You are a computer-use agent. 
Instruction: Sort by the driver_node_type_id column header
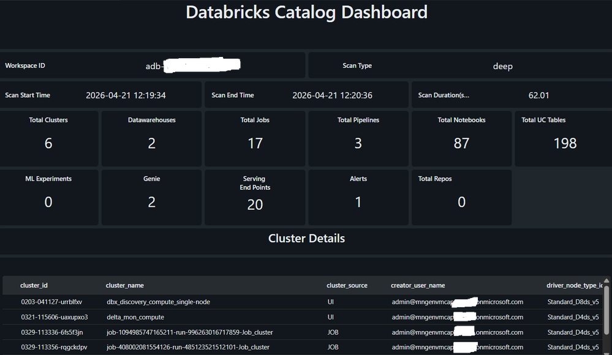[574, 286]
